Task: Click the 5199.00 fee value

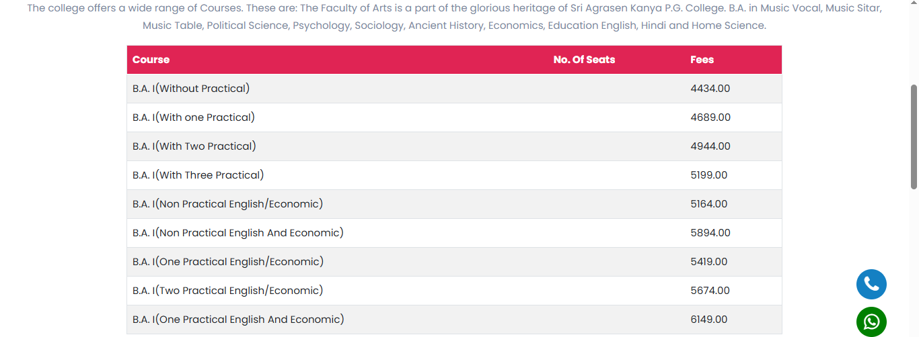Action: coord(708,175)
